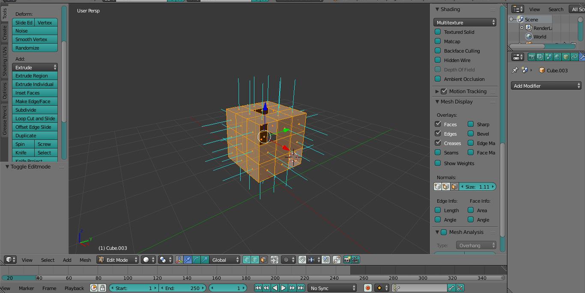Enable face select mode in 3D header
Screen dimensions: 585x293
pos(263,260)
